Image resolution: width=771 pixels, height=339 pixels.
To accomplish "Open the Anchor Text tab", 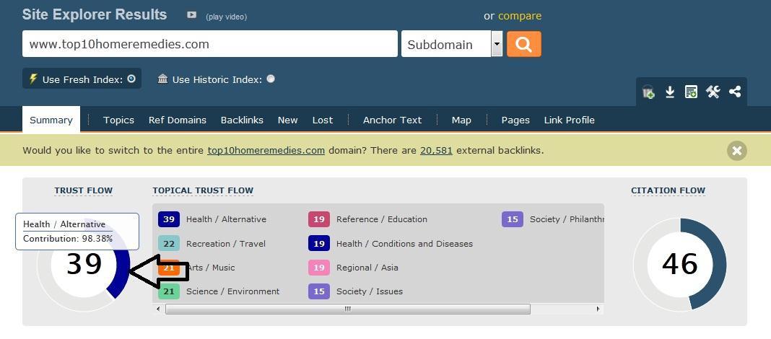I will tap(393, 120).
